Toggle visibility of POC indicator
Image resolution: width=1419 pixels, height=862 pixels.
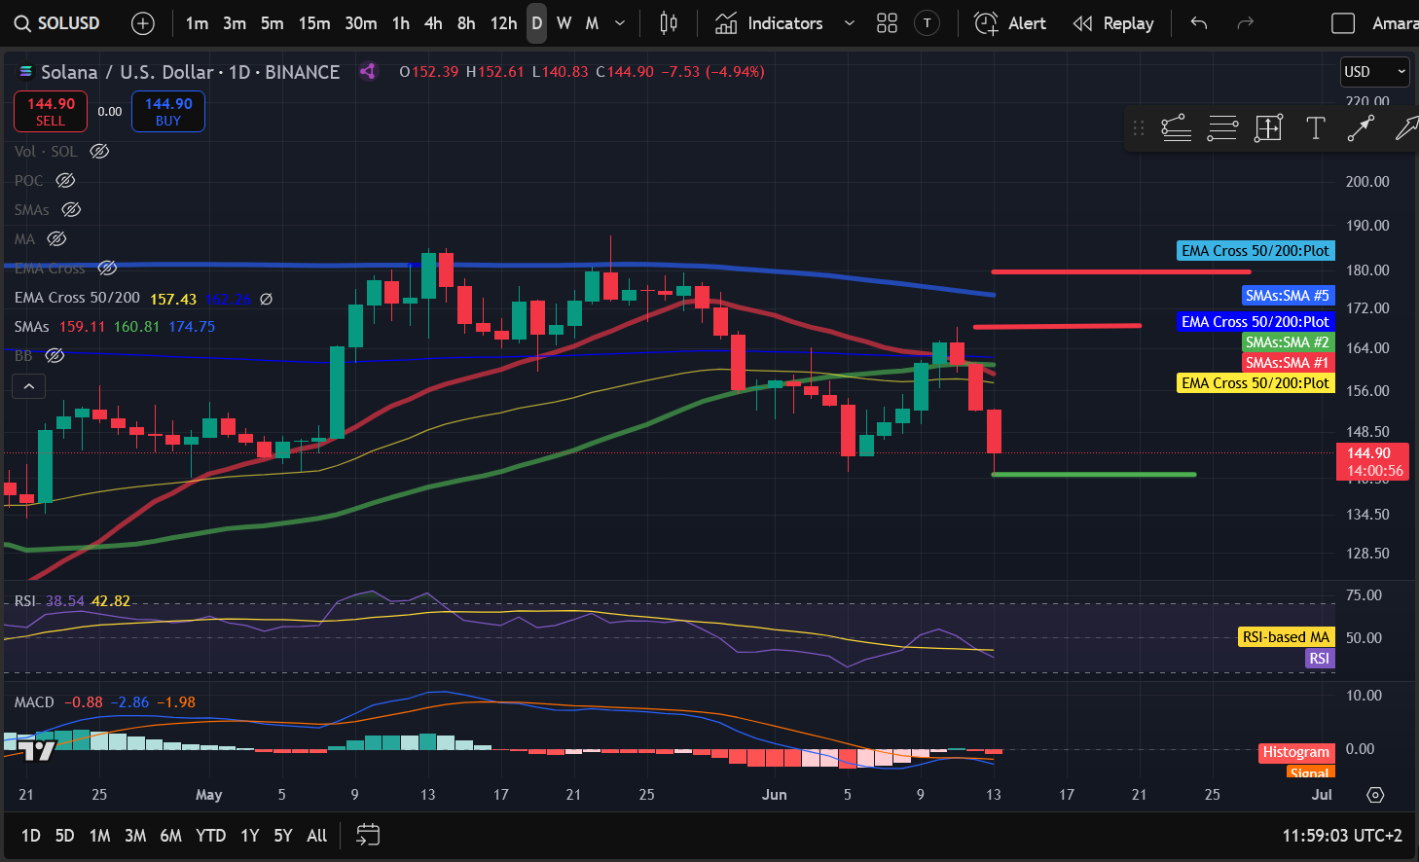click(65, 181)
